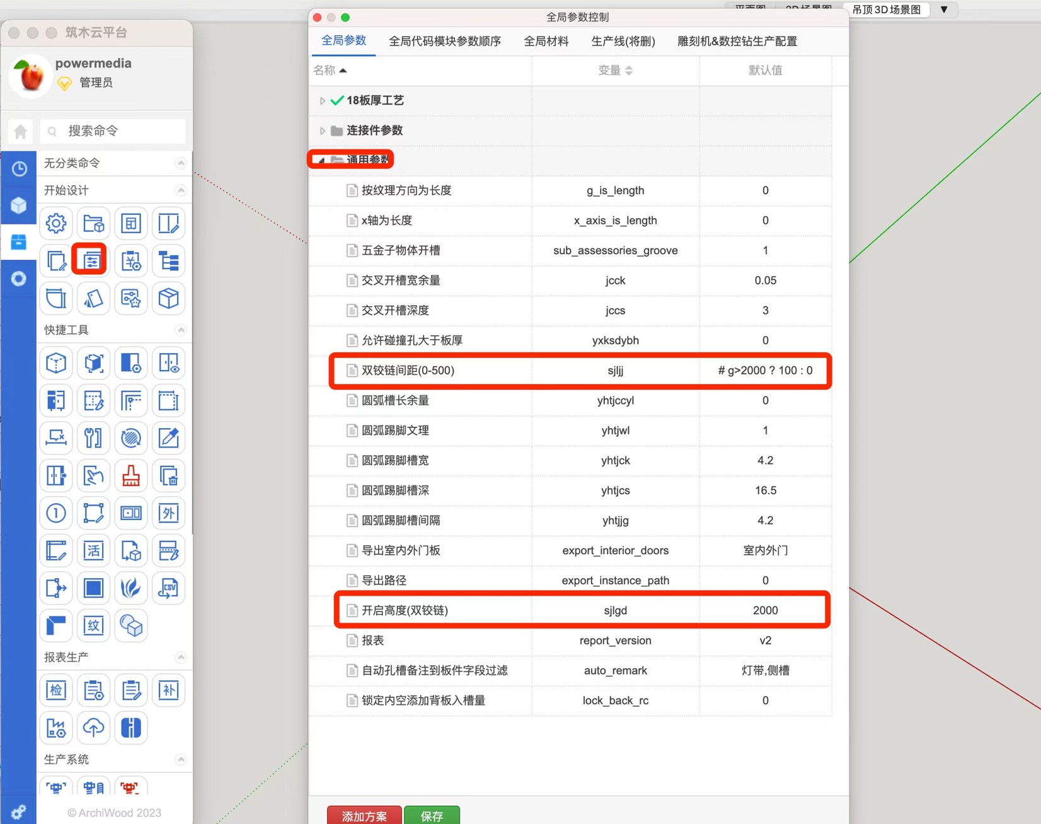The height and width of the screenshot is (824, 1041).
Task: Open the gears settings icon at sidebar bottom
Action: click(18, 812)
